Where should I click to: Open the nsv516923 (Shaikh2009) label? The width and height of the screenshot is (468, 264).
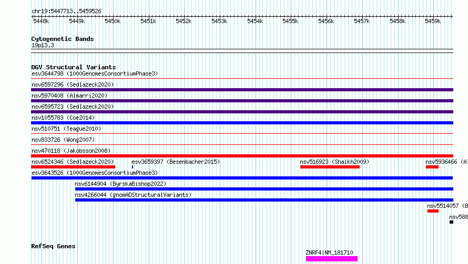click(334, 162)
